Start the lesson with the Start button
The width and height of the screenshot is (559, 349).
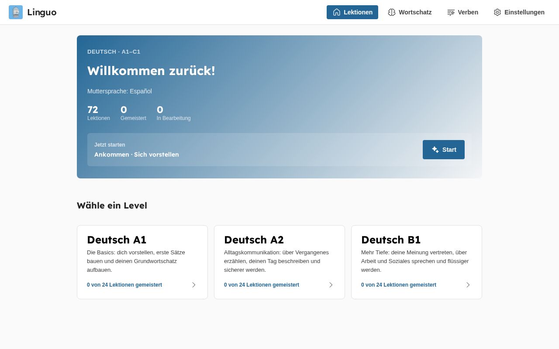(x=444, y=150)
